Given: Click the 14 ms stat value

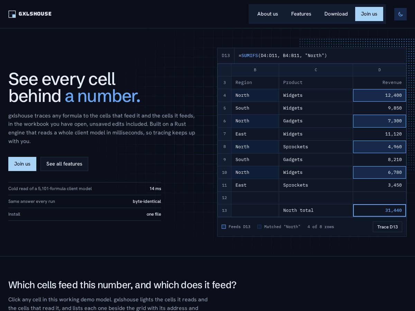Looking at the screenshot, I should (155, 189).
